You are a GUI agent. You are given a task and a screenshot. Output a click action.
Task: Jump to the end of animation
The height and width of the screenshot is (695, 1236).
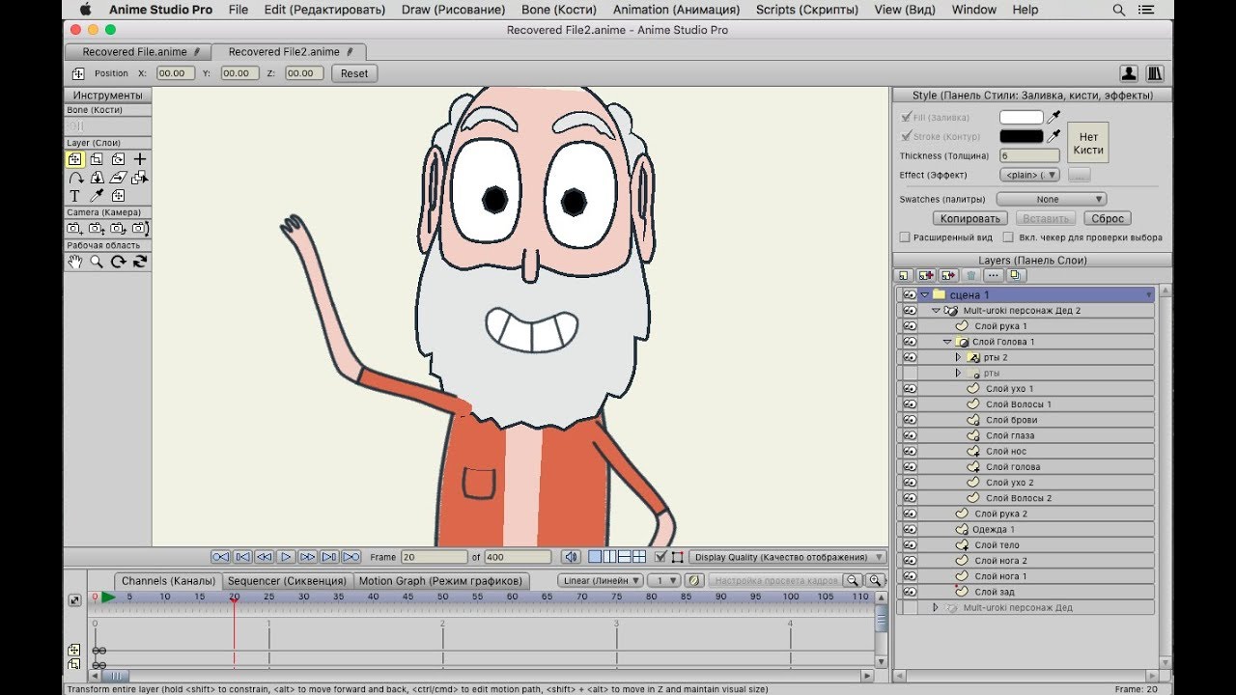point(351,557)
